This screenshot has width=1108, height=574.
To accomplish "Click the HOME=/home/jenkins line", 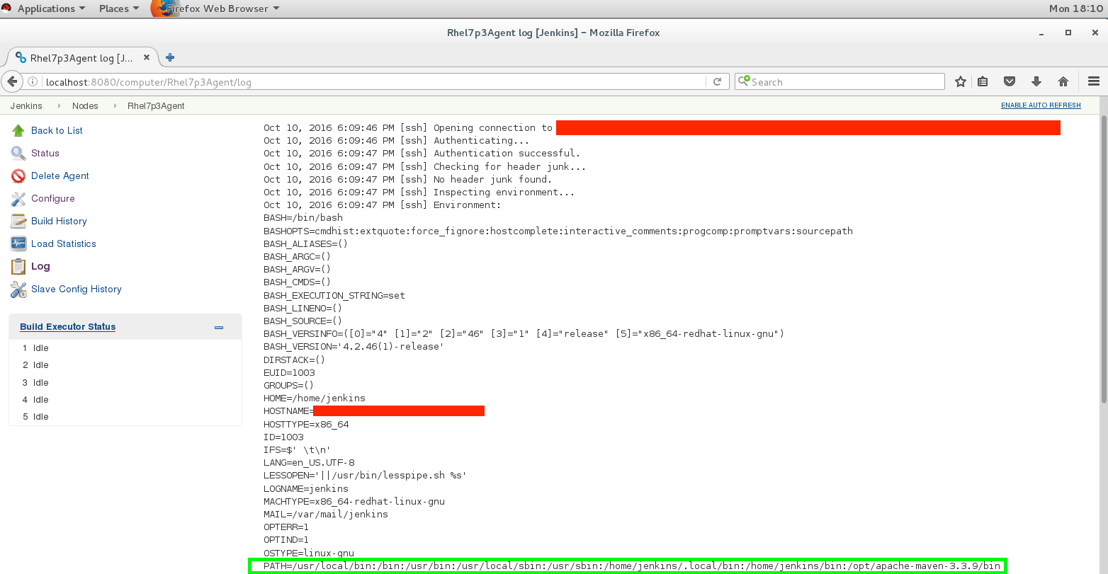I will pyautogui.click(x=315, y=398).
